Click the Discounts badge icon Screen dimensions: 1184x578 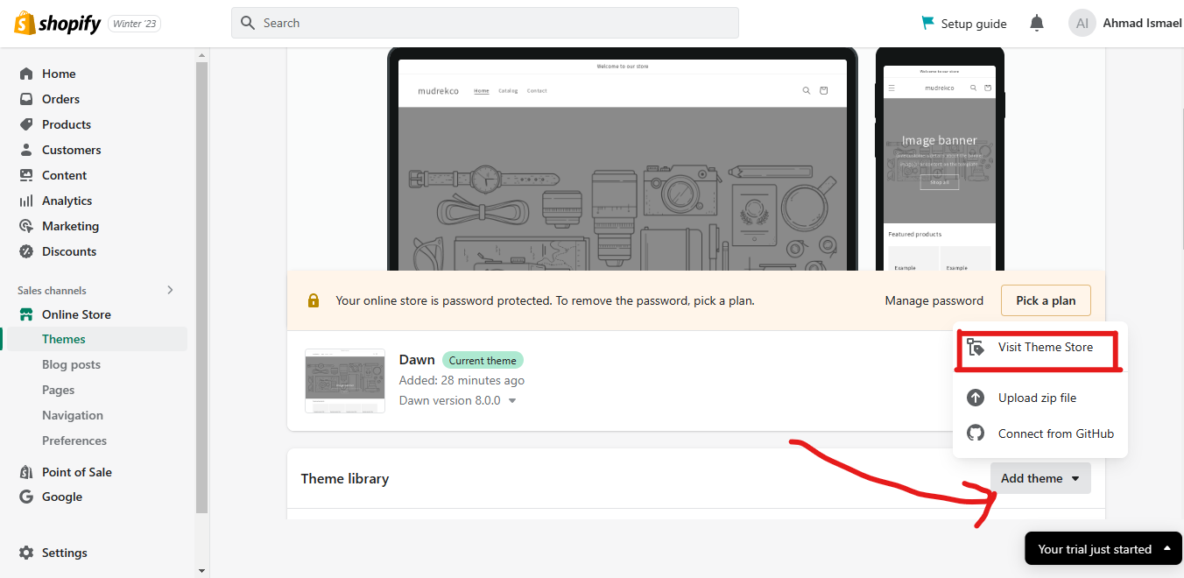coord(26,251)
